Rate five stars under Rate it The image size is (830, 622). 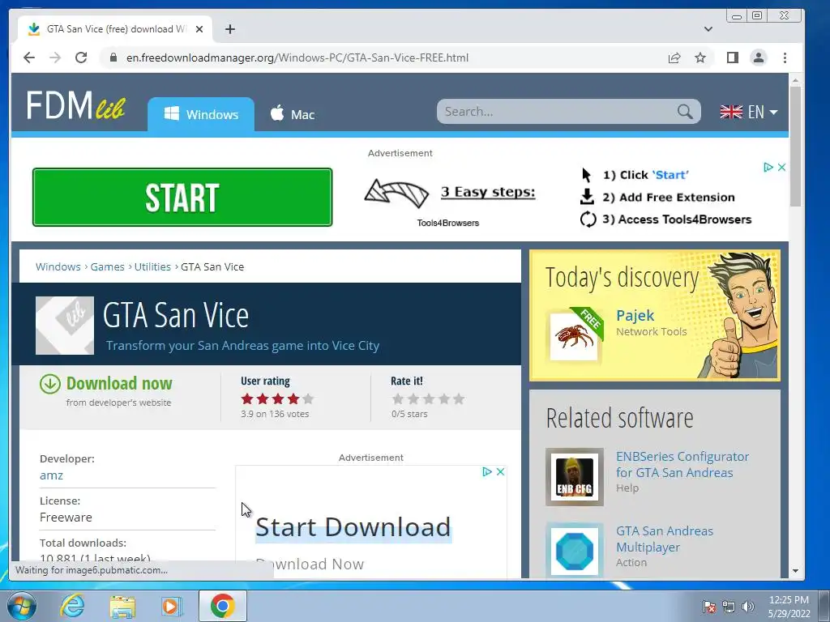click(459, 398)
